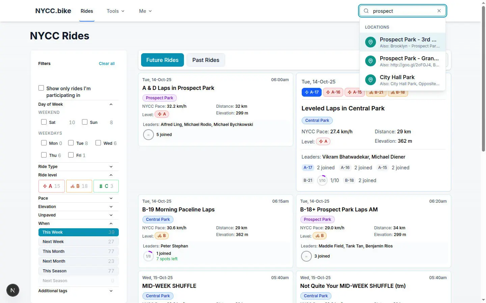Click the A level badge on A & D Laps ride

(162, 114)
